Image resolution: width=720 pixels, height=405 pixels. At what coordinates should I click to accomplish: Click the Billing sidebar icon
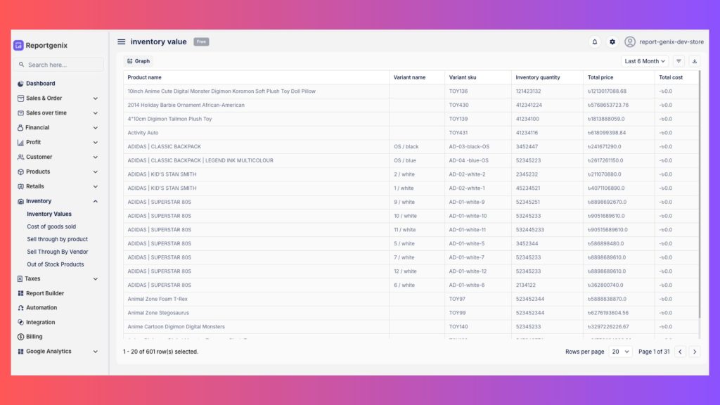pyautogui.click(x=20, y=337)
